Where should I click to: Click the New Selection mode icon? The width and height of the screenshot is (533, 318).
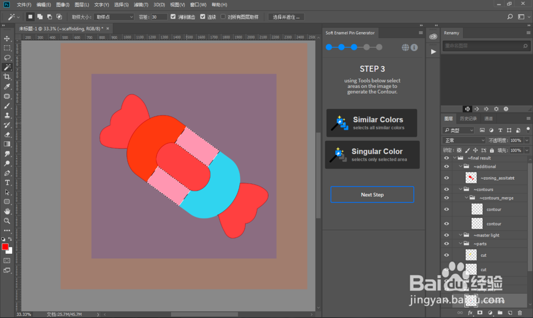point(30,16)
